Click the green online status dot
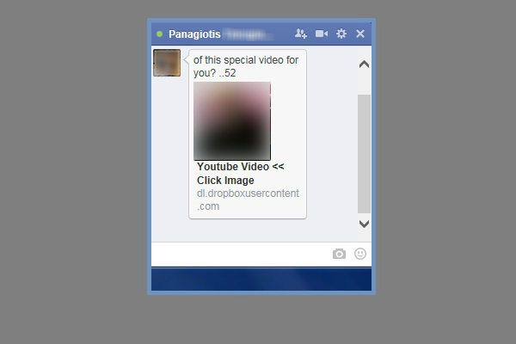 [160, 34]
